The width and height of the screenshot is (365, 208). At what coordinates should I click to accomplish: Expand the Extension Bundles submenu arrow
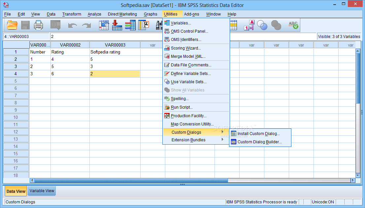222,140
